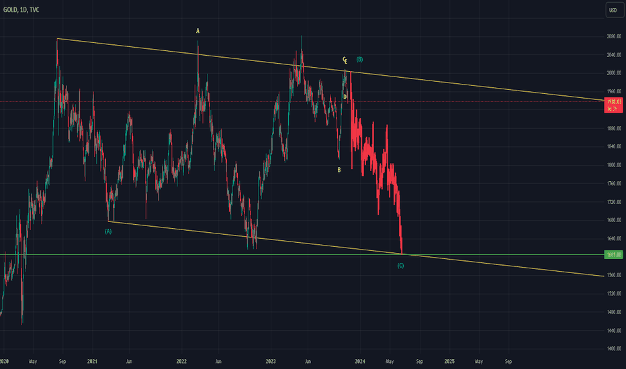
Task: Click the 2080.00 price axis label
Action: tap(614, 36)
